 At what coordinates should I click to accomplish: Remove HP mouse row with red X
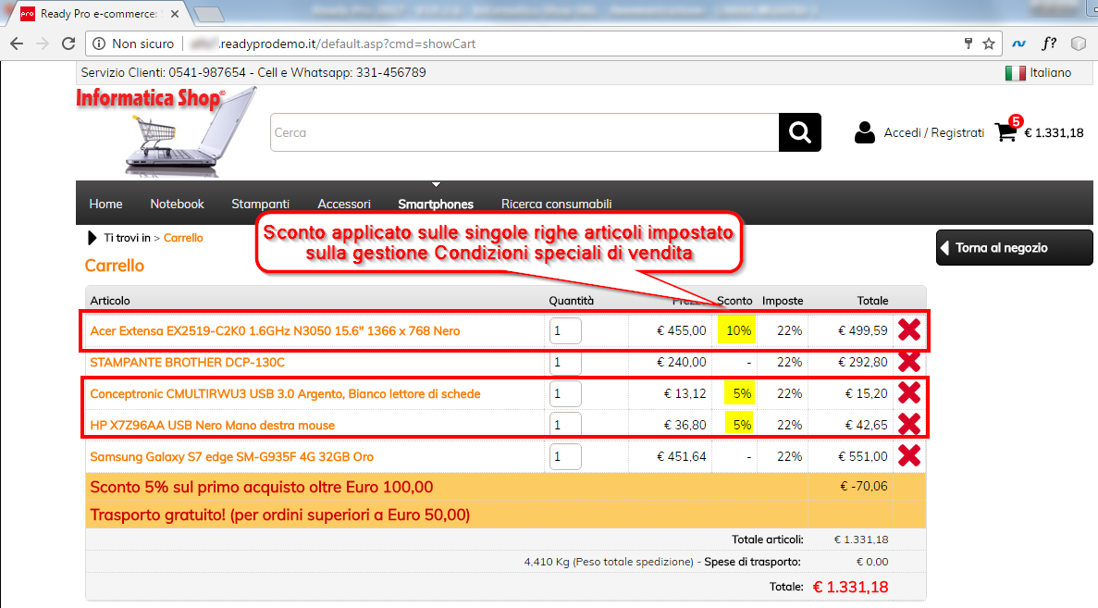[x=909, y=424]
